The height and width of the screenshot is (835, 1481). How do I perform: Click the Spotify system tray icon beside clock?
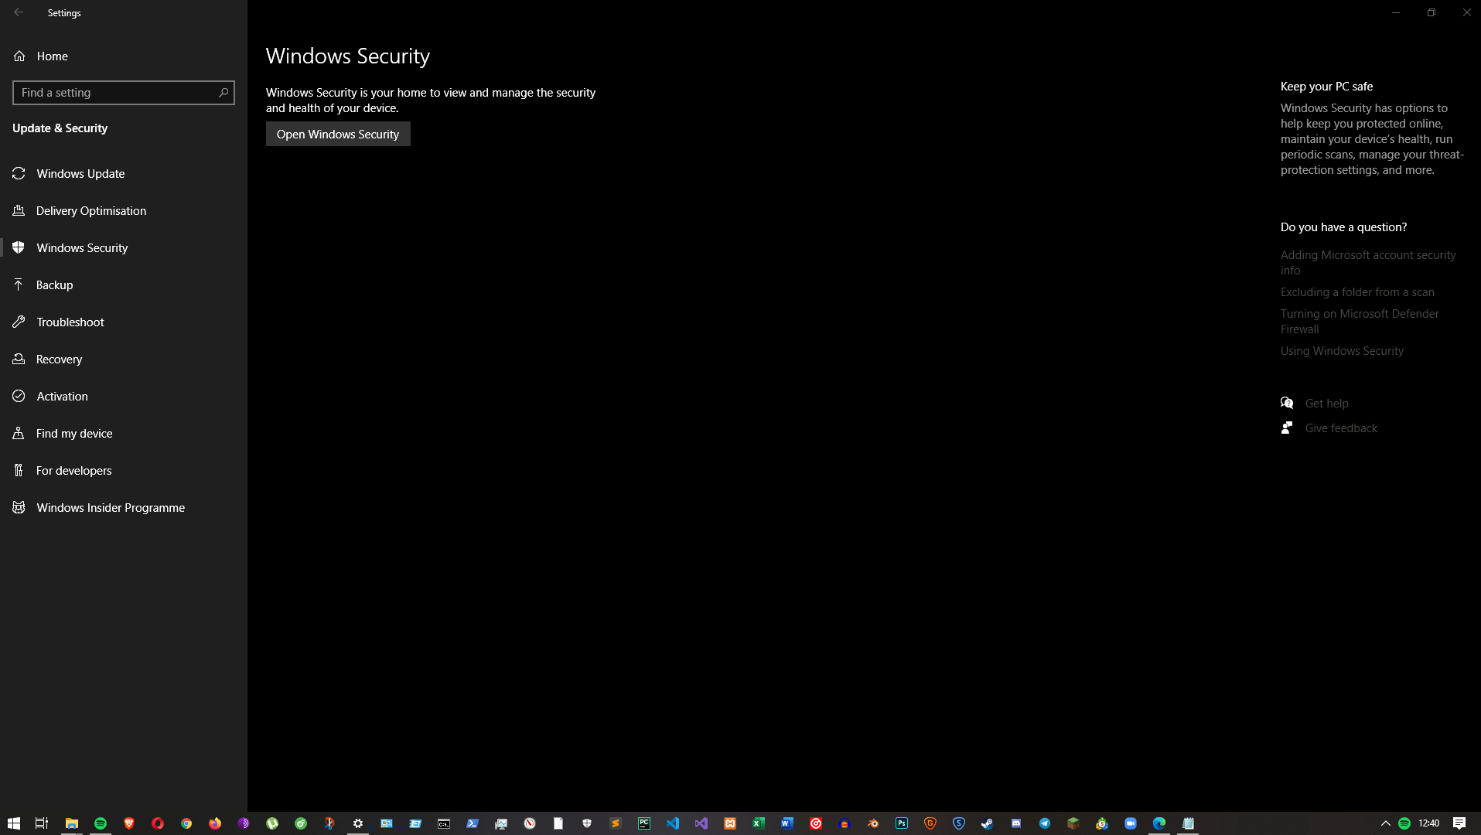1404,823
